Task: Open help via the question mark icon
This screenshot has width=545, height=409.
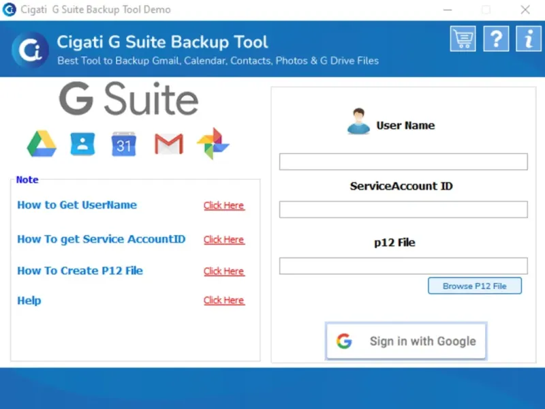Action: [x=496, y=39]
